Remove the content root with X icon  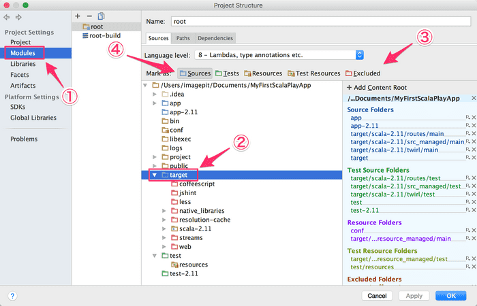pyautogui.click(x=474, y=99)
